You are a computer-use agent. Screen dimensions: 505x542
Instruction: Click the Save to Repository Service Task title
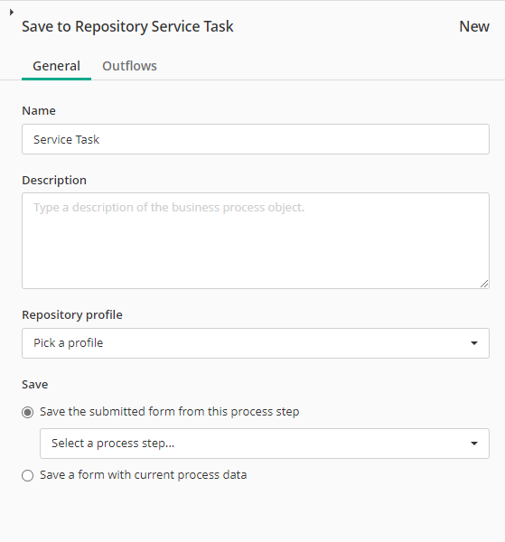coord(127,26)
